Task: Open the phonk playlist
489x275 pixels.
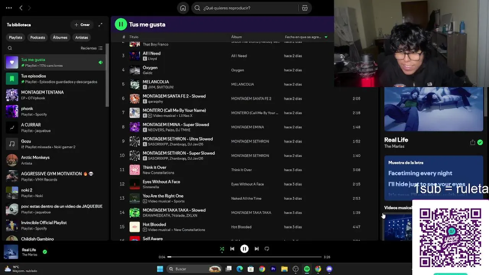Action: [x=55, y=111]
